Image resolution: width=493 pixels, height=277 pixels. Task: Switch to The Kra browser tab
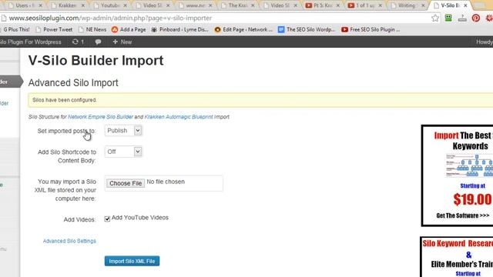(237, 5)
